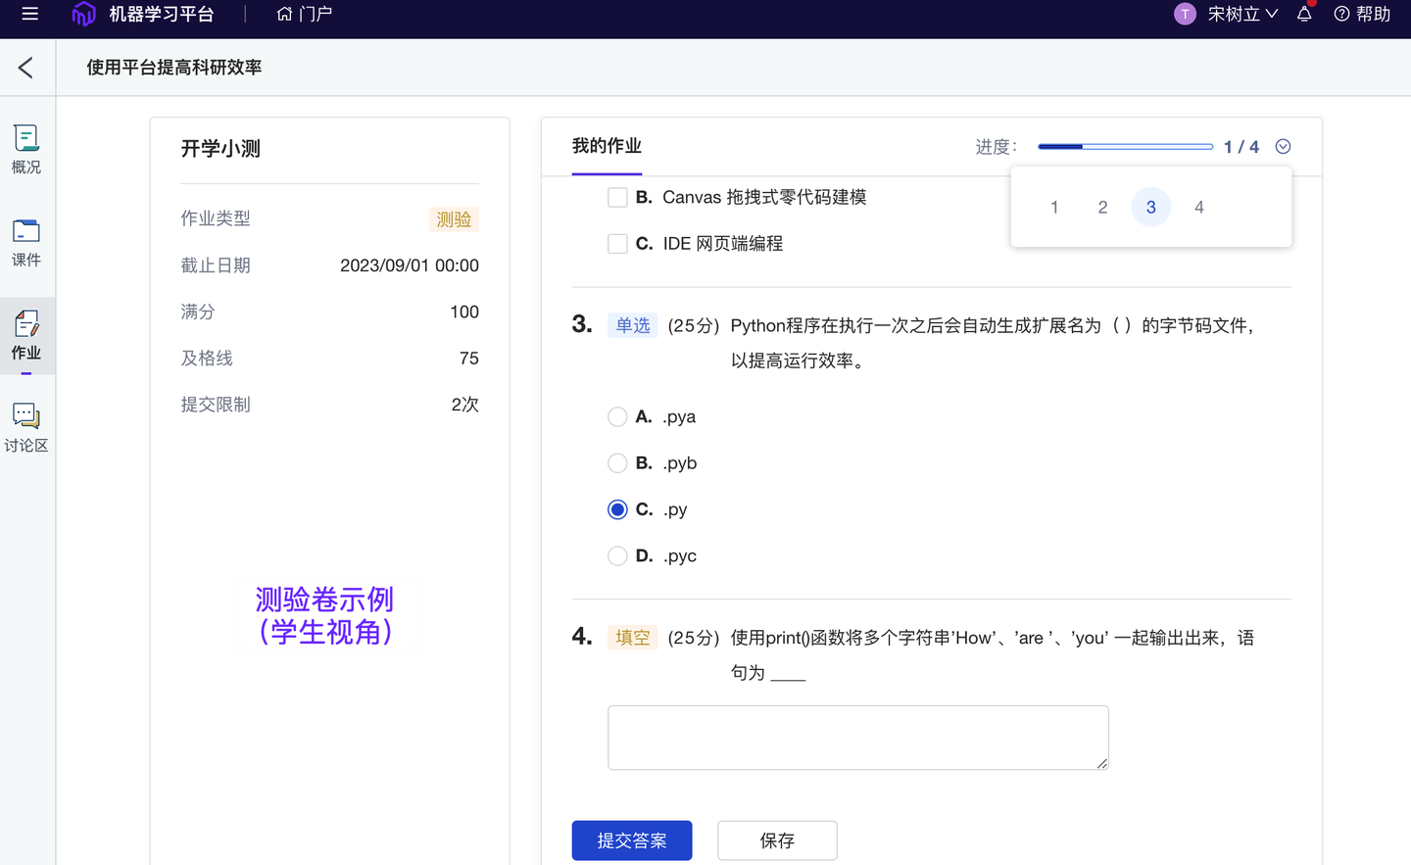Jump to question 3 in navigator
The height and width of the screenshot is (865, 1411).
(1151, 208)
